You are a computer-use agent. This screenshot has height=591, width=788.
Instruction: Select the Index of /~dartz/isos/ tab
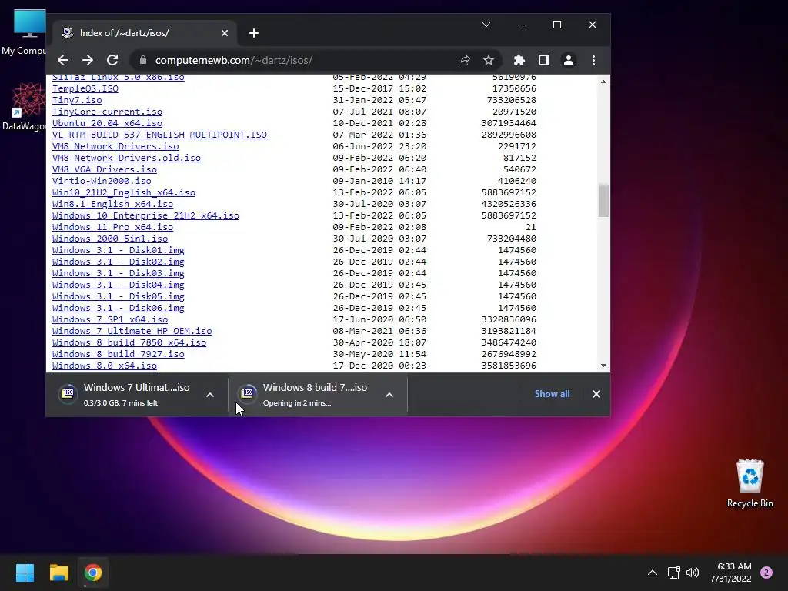(x=145, y=33)
